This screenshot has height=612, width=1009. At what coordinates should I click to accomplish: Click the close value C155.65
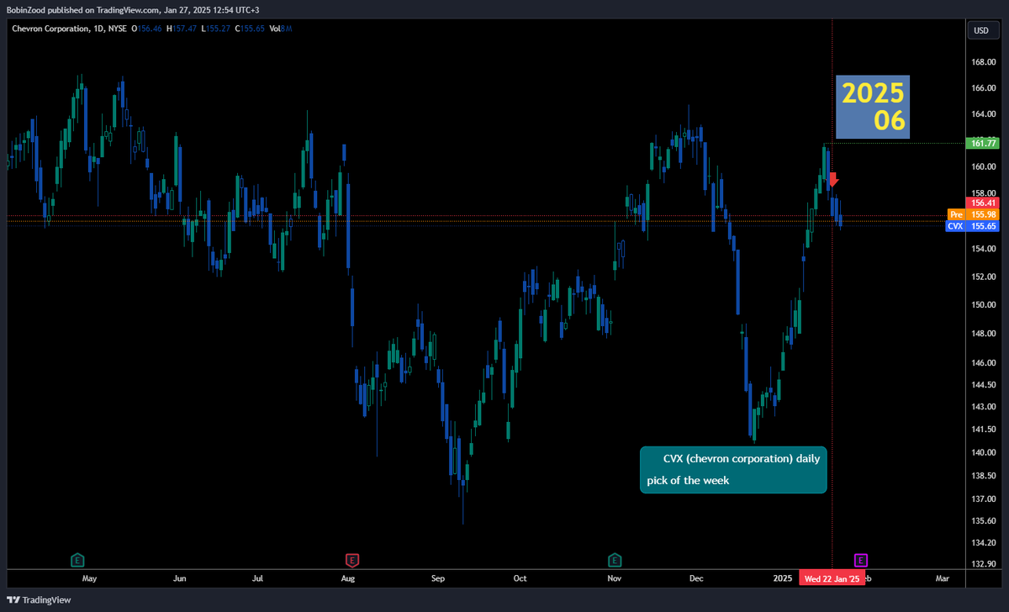click(x=251, y=29)
